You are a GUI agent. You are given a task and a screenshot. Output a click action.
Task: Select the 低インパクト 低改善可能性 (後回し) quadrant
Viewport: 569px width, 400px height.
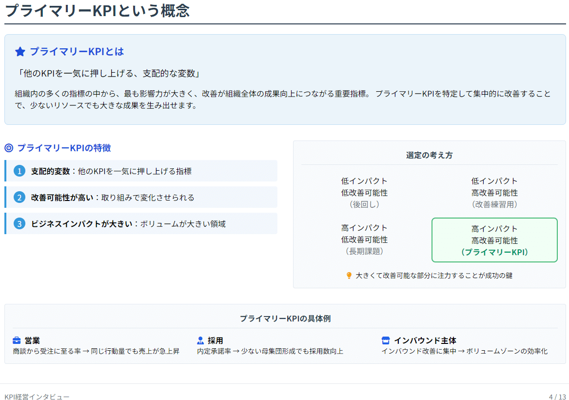364,193
